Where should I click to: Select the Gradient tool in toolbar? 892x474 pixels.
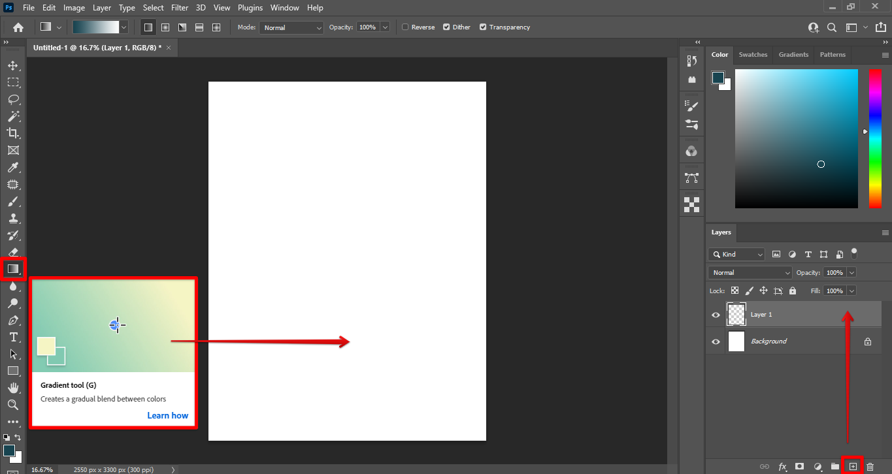pyautogui.click(x=13, y=269)
